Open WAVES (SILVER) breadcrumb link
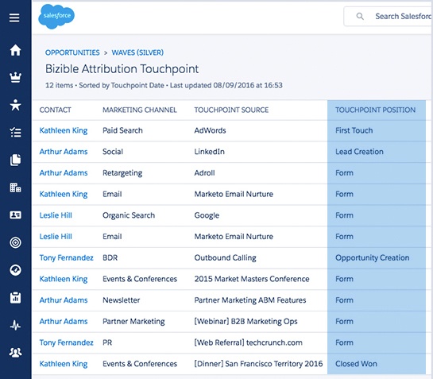 tap(137, 52)
